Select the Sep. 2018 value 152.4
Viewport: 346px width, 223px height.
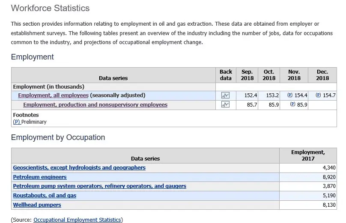(x=250, y=95)
